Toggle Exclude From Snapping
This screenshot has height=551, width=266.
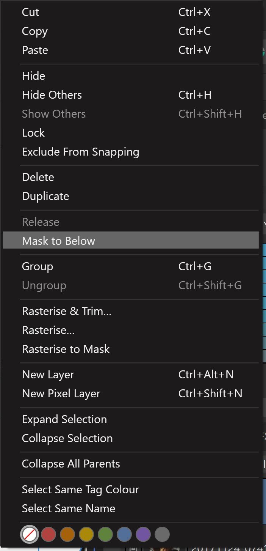coord(131,152)
